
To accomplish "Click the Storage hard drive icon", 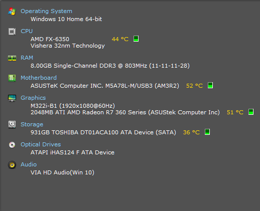I will [x=12, y=125].
